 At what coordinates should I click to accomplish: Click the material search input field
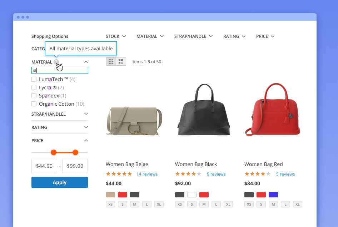60,70
